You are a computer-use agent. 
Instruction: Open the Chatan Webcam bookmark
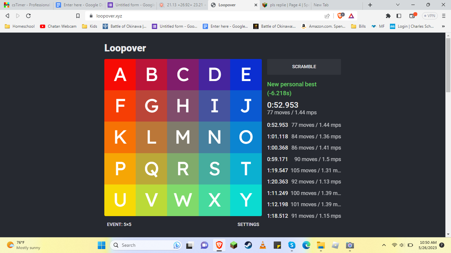point(58,26)
